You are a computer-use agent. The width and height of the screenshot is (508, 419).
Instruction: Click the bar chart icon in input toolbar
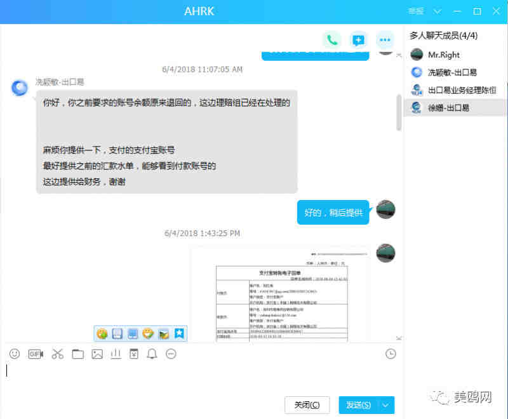pyautogui.click(x=116, y=354)
